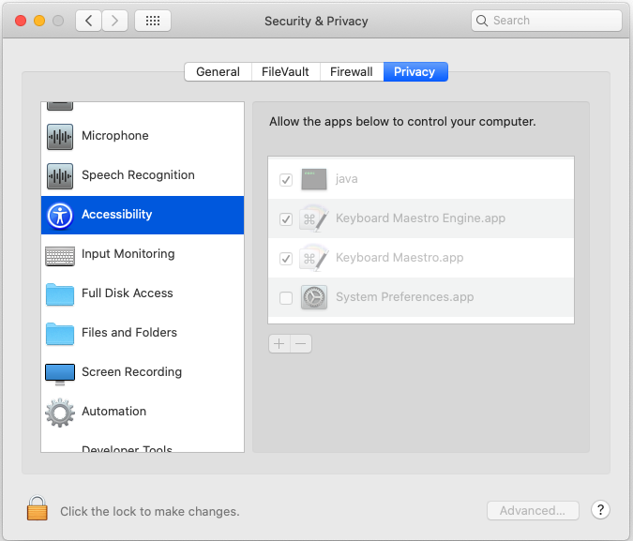
Task: Switch to the Firewall tab
Action: pyautogui.click(x=352, y=71)
